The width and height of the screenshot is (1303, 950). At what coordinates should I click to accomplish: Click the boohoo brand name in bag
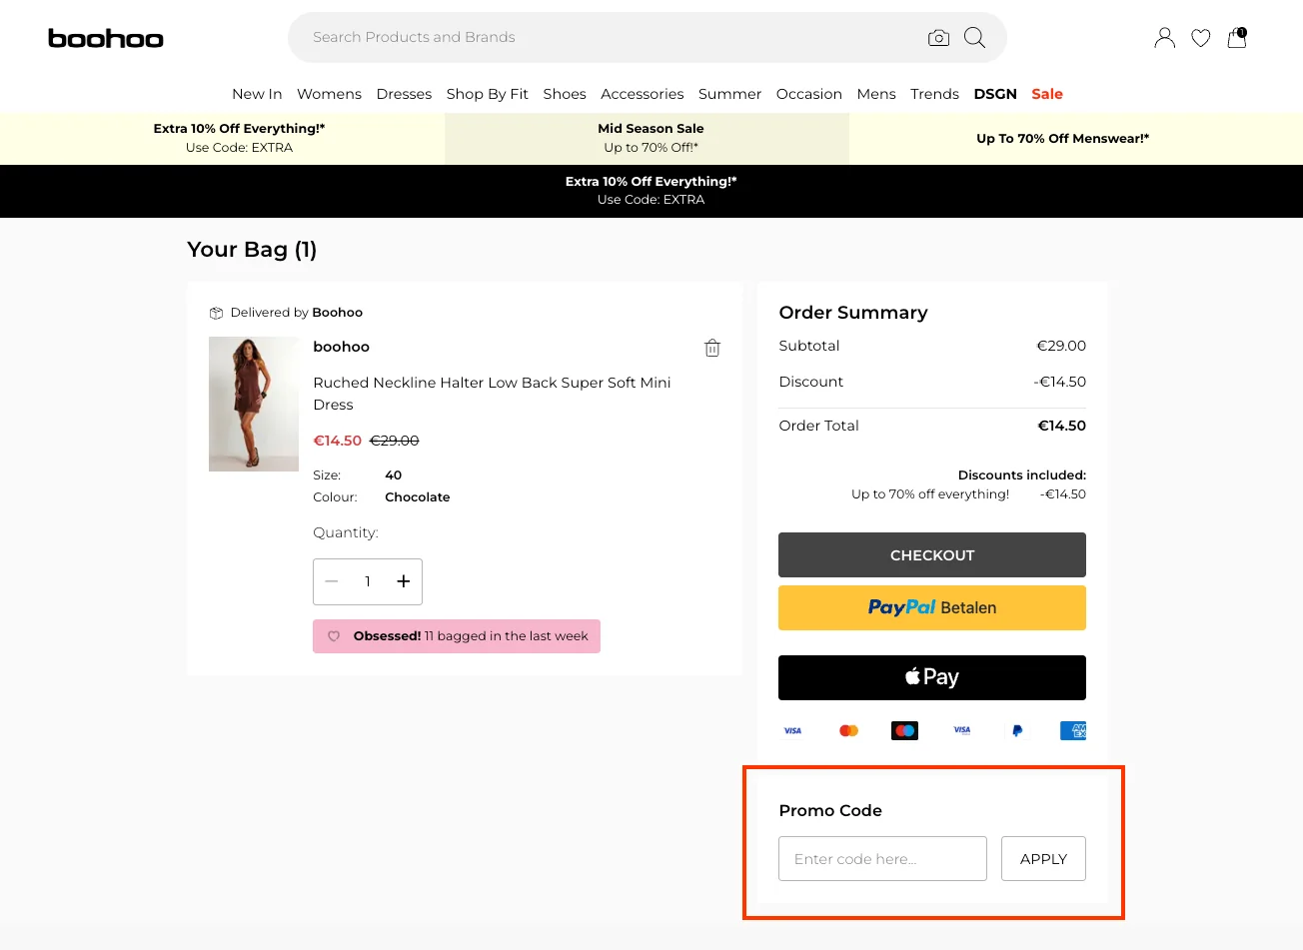[342, 347]
